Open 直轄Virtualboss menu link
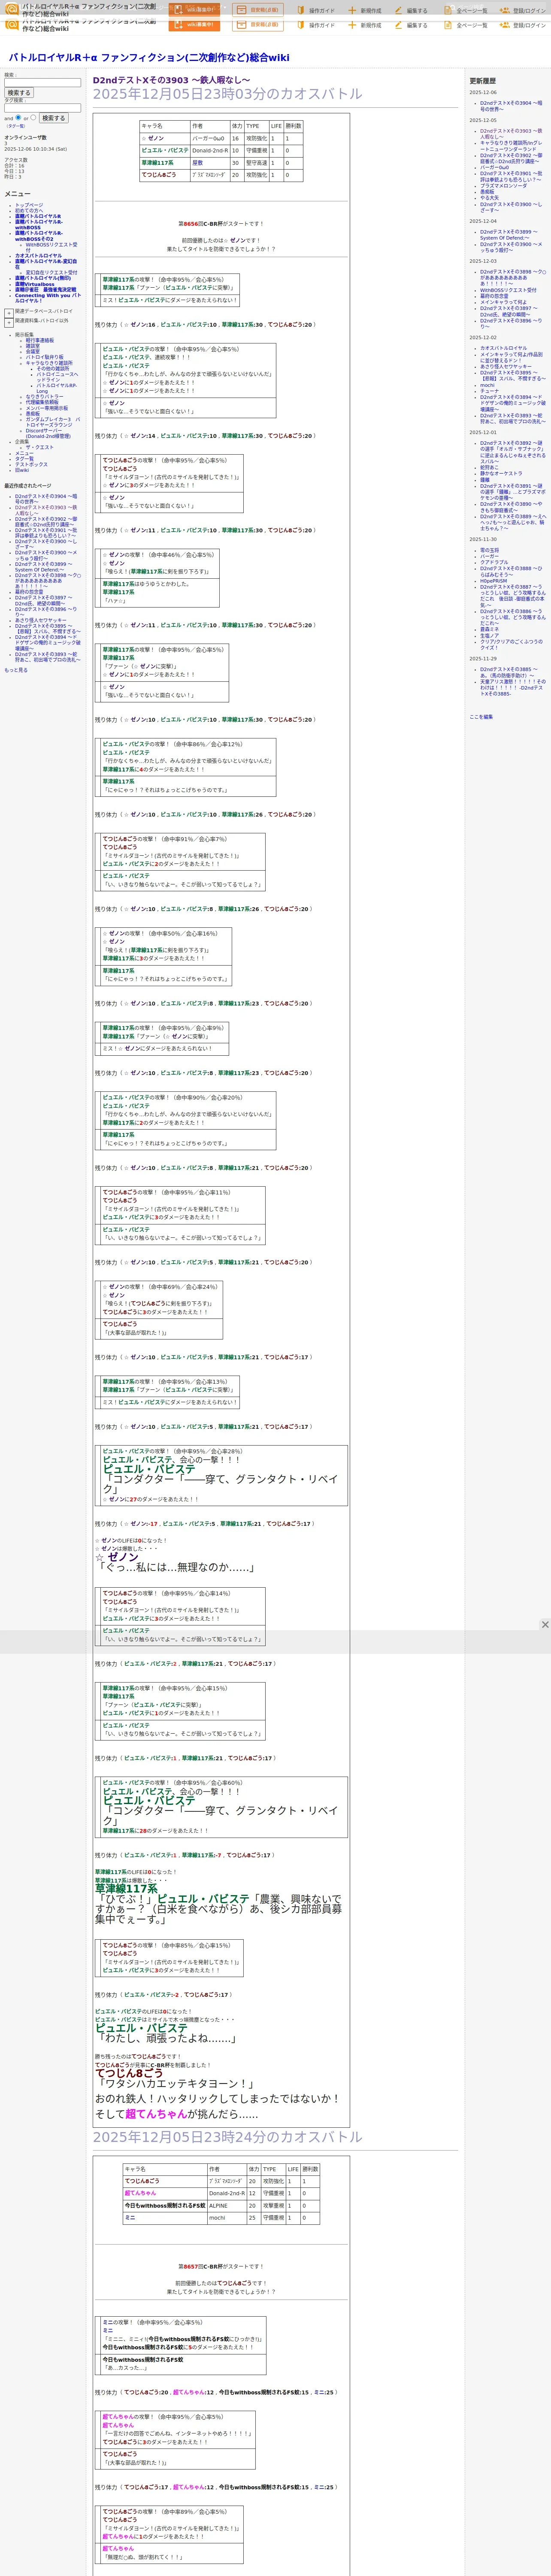The image size is (551, 2576). (x=35, y=284)
